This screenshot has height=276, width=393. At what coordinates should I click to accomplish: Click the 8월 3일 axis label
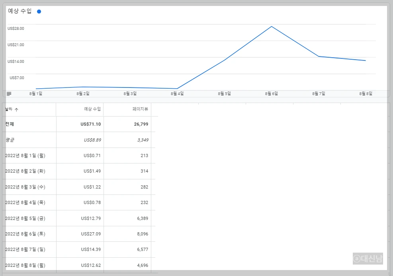point(130,93)
